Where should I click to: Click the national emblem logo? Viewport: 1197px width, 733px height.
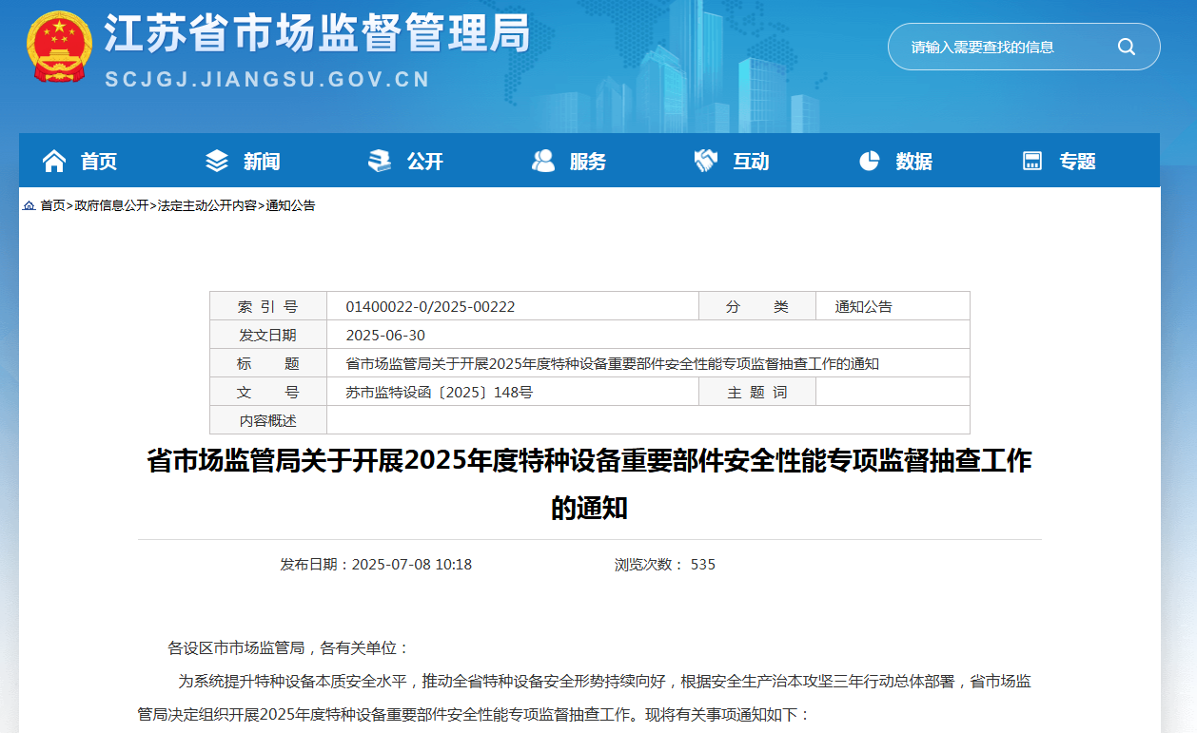[60, 48]
